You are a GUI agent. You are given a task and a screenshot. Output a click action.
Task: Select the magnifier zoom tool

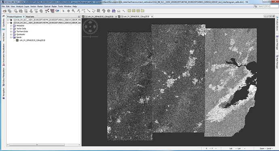[73, 11]
